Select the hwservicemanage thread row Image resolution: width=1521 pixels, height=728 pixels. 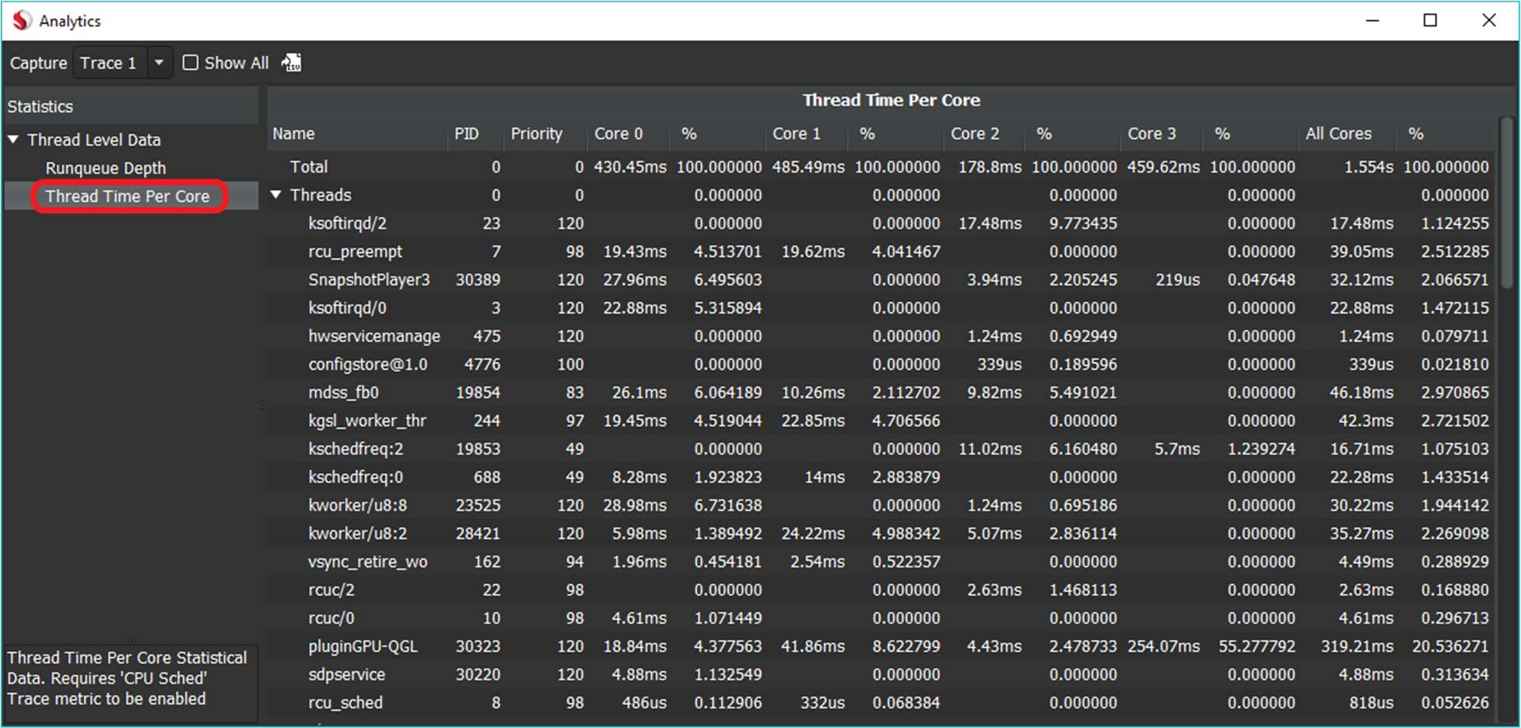pos(880,336)
